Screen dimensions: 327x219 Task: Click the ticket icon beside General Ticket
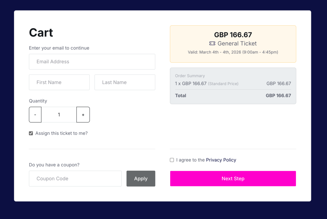(x=212, y=43)
